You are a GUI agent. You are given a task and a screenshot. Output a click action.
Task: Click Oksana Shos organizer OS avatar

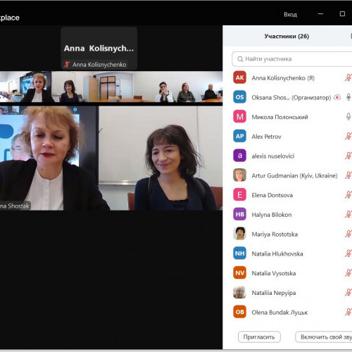click(239, 97)
